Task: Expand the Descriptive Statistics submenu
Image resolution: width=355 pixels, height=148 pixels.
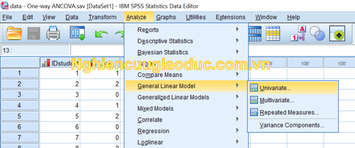Action: click(165, 41)
